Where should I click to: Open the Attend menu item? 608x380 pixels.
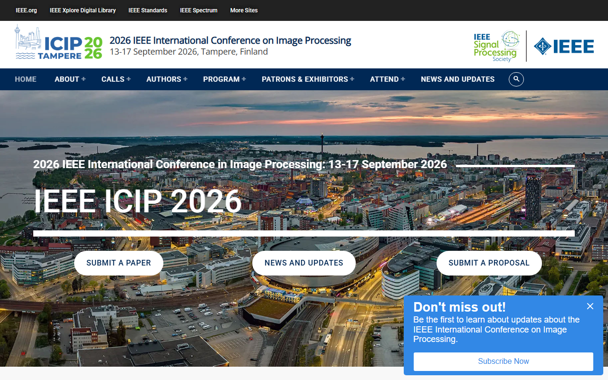click(384, 79)
